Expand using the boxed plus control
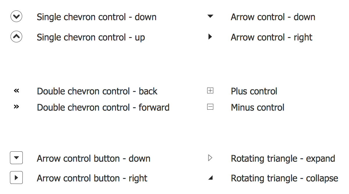Image resolution: width=349 pixels, height=194 pixels. 210,91
